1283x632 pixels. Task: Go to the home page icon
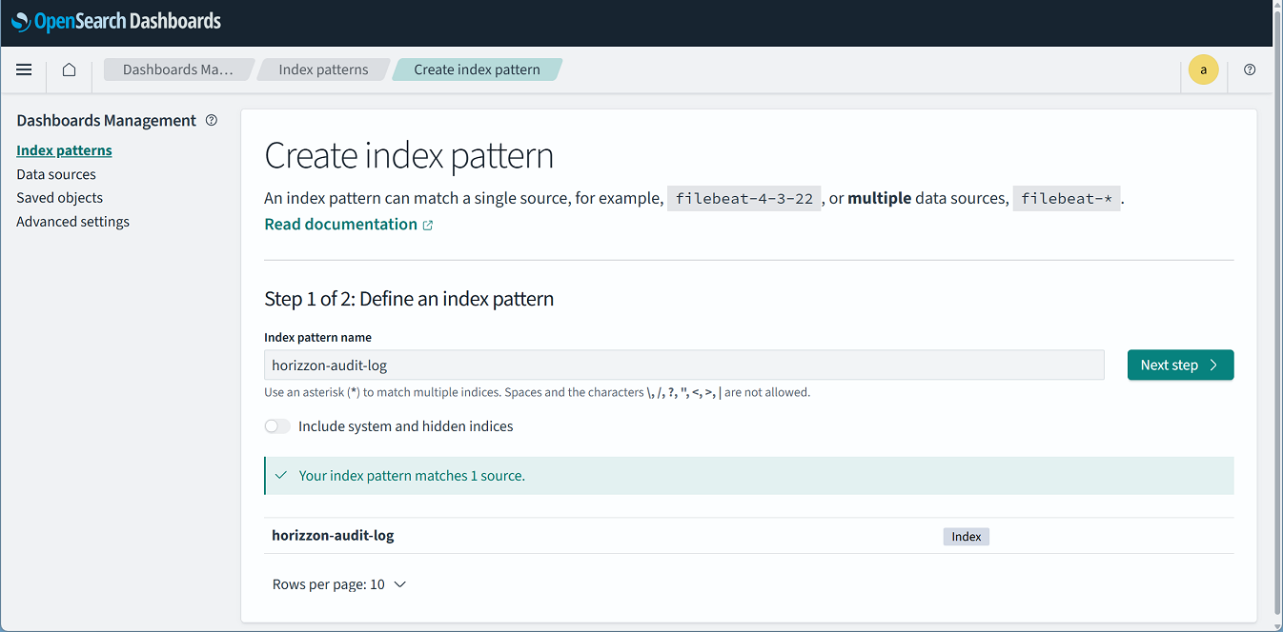tap(69, 69)
